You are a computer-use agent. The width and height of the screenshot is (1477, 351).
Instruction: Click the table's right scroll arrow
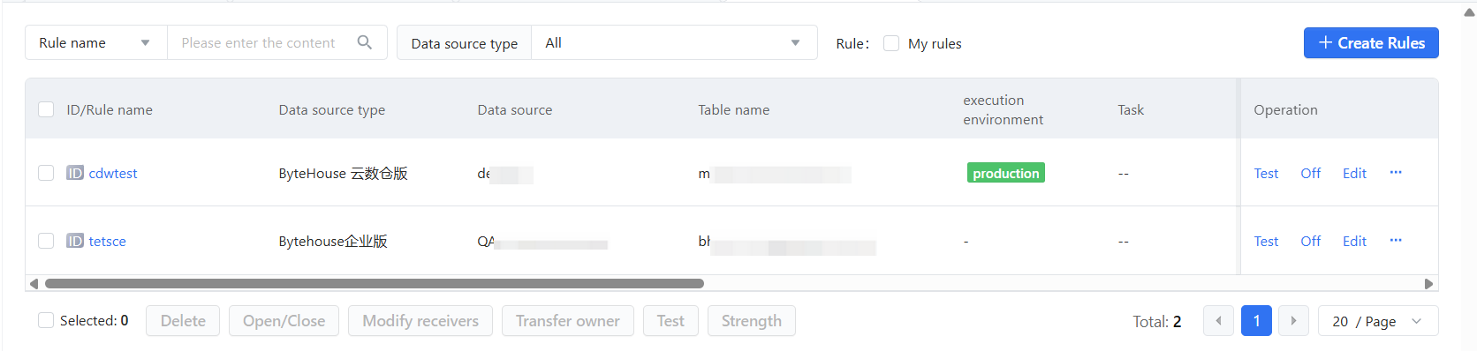pyautogui.click(x=1428, y=284)
